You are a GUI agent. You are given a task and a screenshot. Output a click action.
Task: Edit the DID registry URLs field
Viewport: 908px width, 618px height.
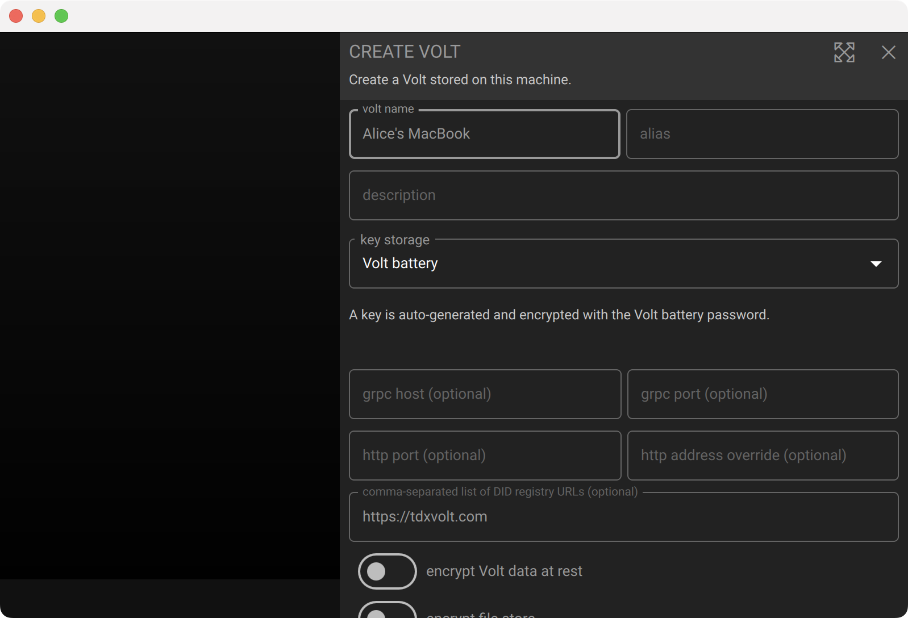tap(623, 517)
